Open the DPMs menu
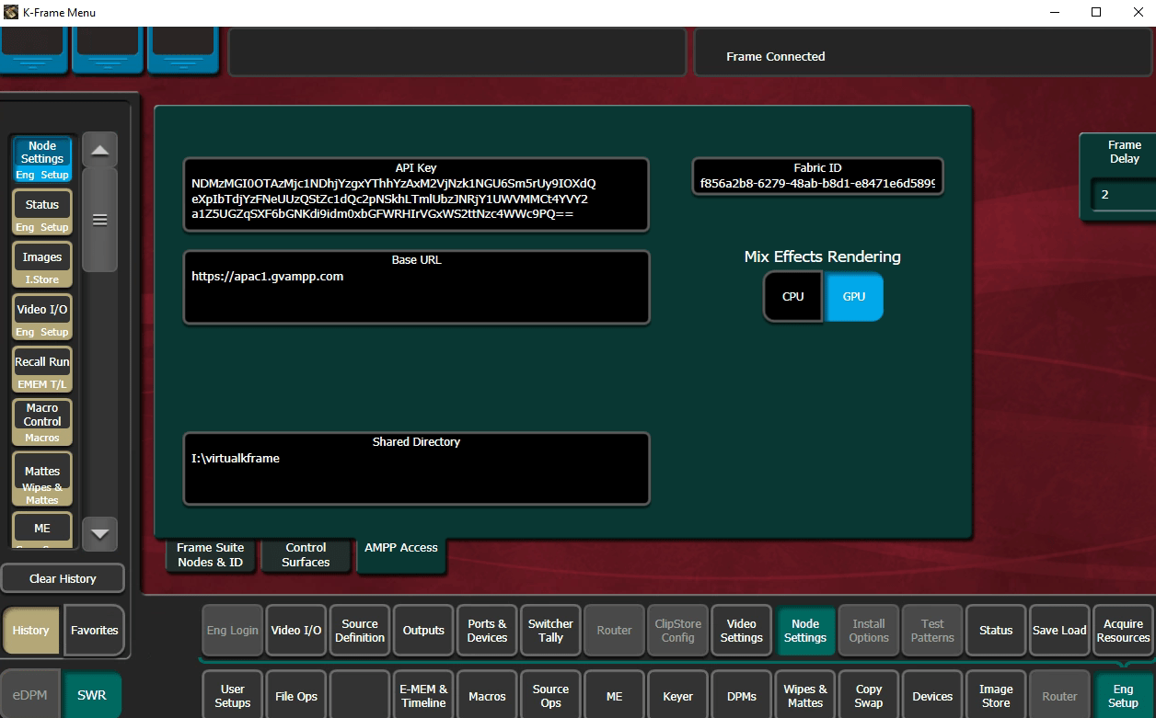This screenshot has width=1156, height=718. [742, 696]
